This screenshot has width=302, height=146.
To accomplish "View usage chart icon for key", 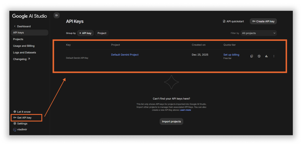I will [266, 56].
